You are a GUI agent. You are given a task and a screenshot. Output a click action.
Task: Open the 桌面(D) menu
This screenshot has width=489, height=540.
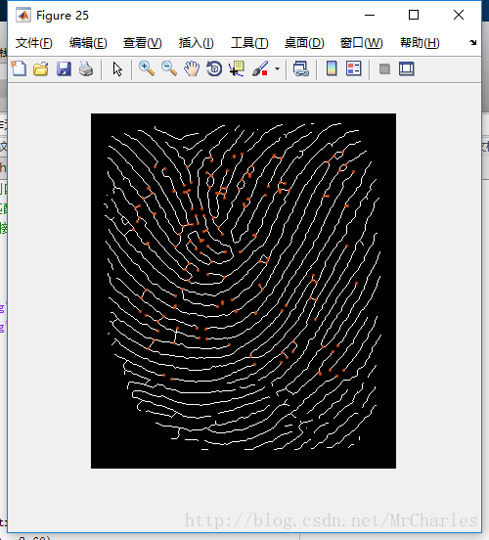304,43
